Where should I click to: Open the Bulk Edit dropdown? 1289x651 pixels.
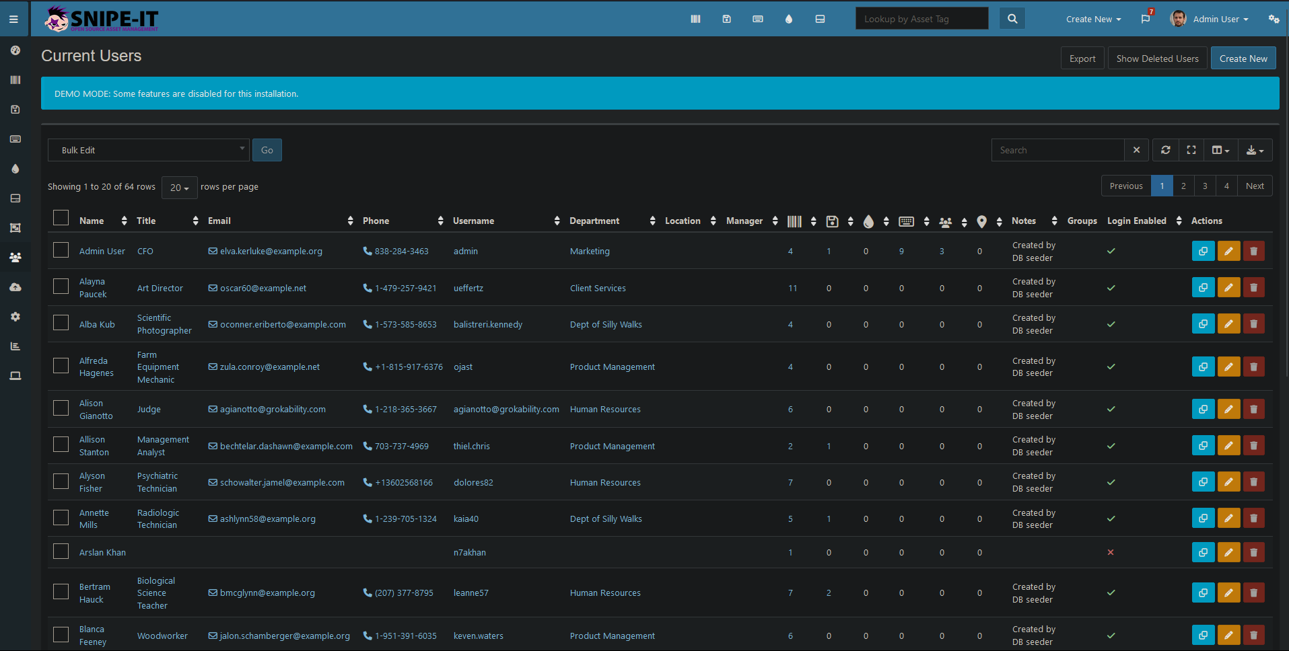tap(148, 150)
